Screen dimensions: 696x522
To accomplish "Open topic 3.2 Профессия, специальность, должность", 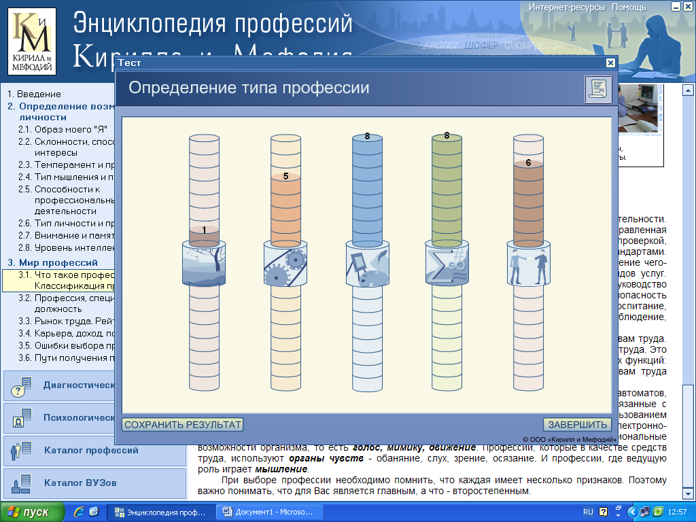I will point(66,304).
